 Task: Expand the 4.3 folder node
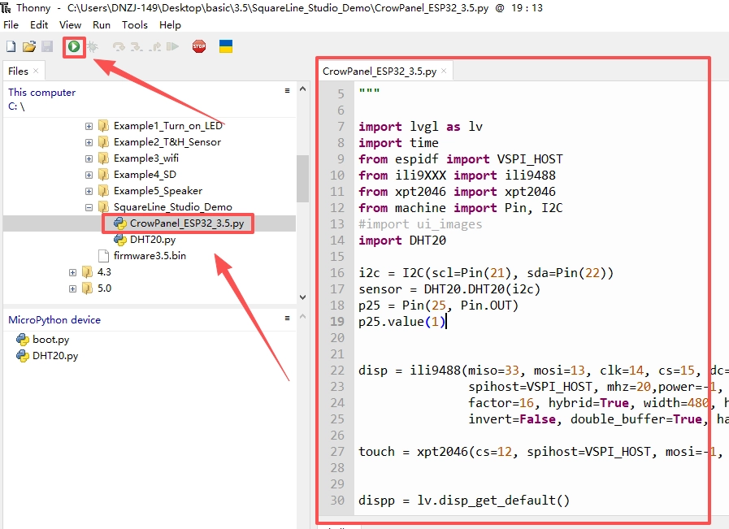pyautogui.click(x=72, y=272)
